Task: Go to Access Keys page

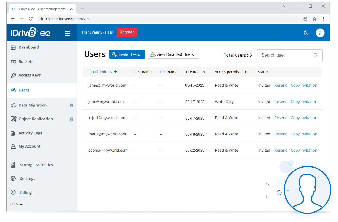Action: tap(29, 75)
